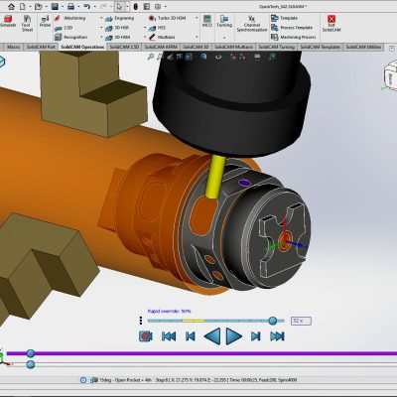Open the Turning dropdown
397x397 pixels.
pyautogui.click(x=224, y=37)
